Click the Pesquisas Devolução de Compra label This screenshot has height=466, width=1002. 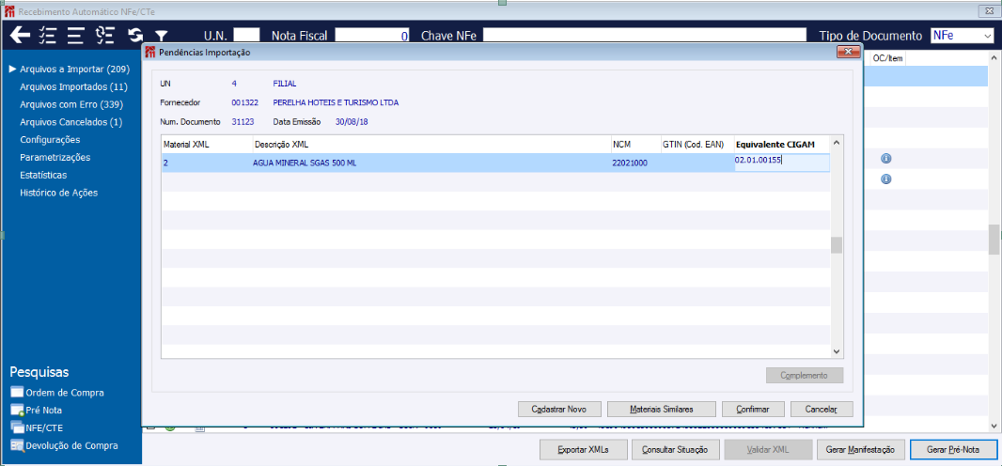[71, 445]
